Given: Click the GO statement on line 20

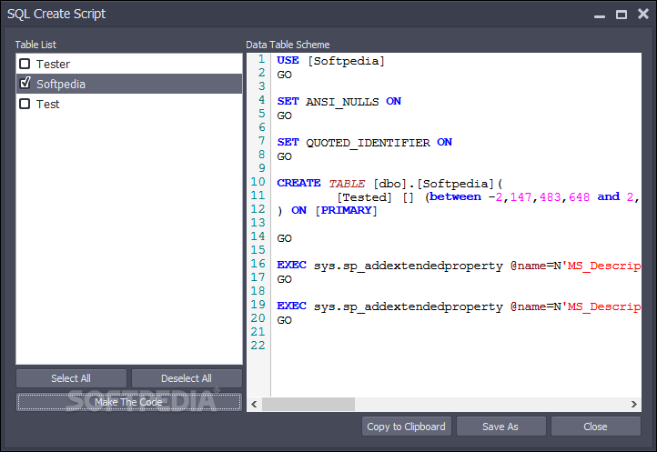Looking at the screenshot, I should coord(285,320).
